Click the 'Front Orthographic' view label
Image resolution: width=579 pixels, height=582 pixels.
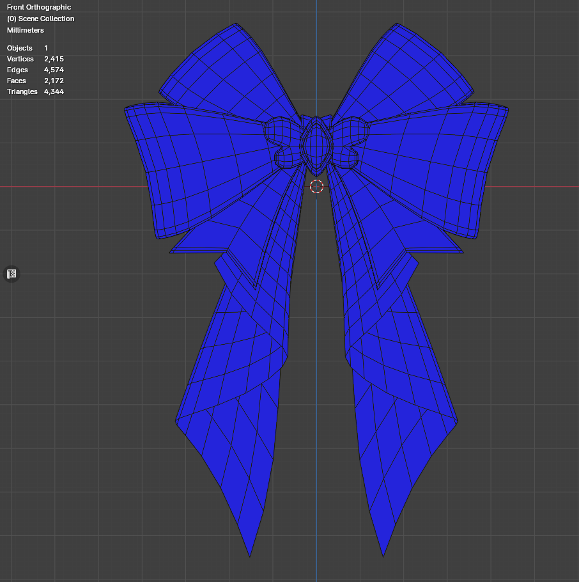(x=39, y=7)
